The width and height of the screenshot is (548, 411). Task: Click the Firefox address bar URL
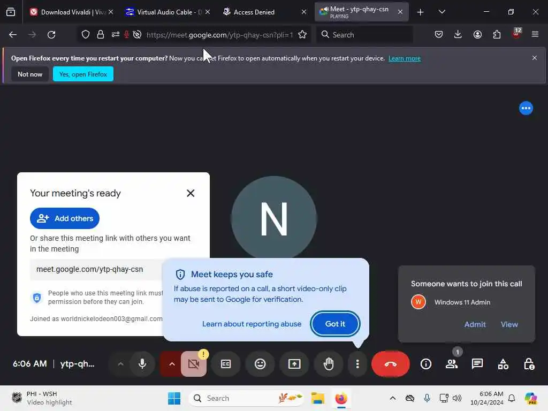point(219,35)
